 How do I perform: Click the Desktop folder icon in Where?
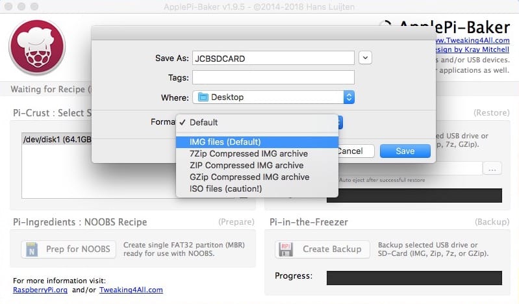(203, 97)
